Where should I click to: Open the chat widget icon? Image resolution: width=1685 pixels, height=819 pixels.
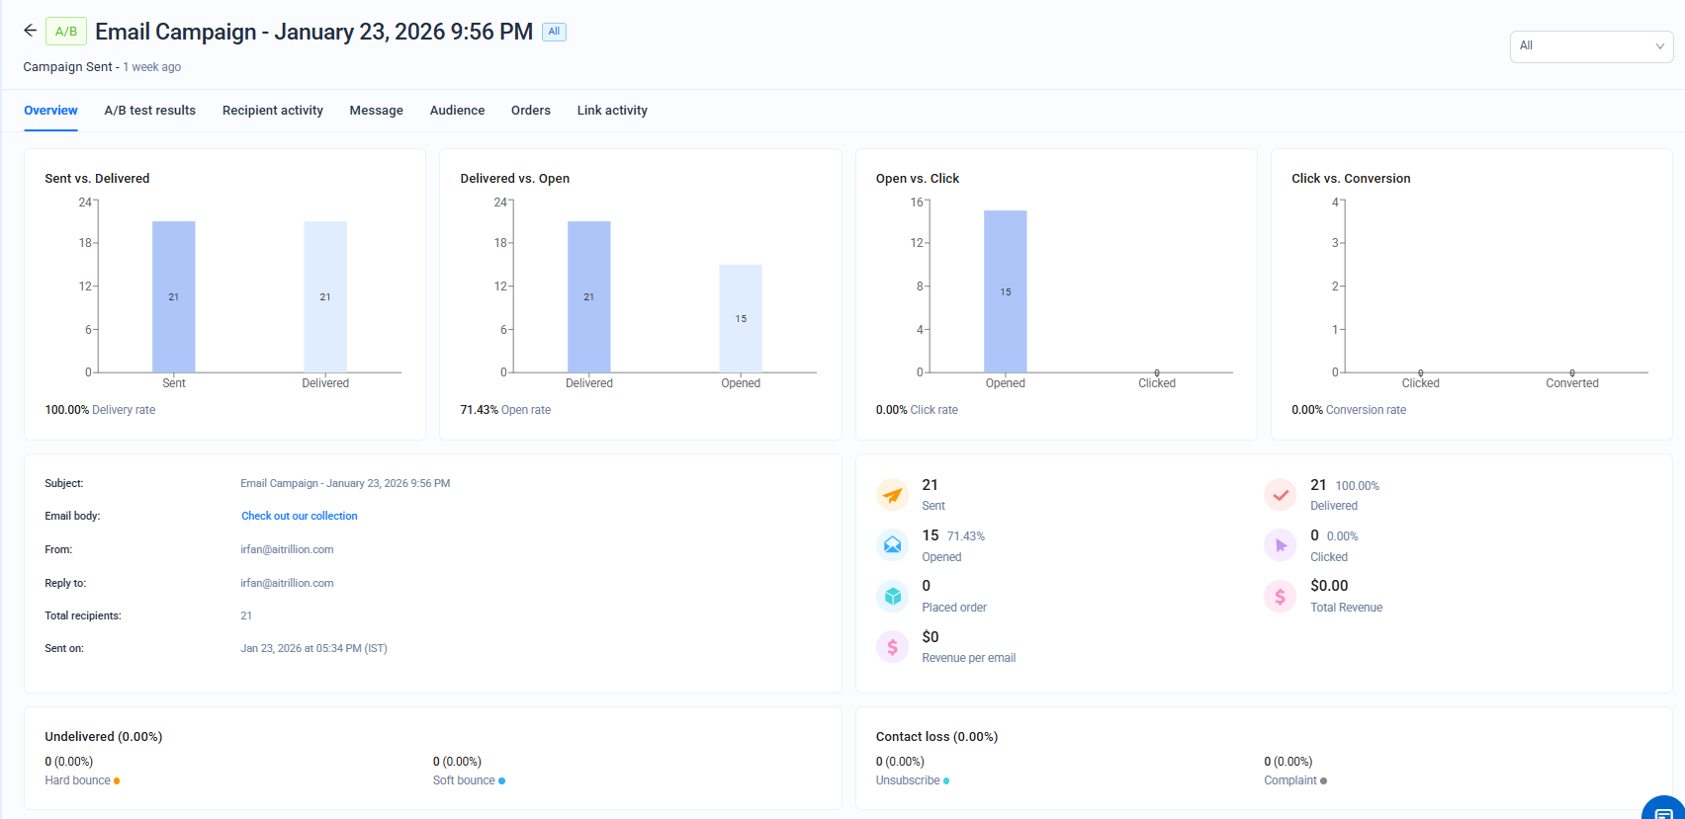tap(1663, 810)
